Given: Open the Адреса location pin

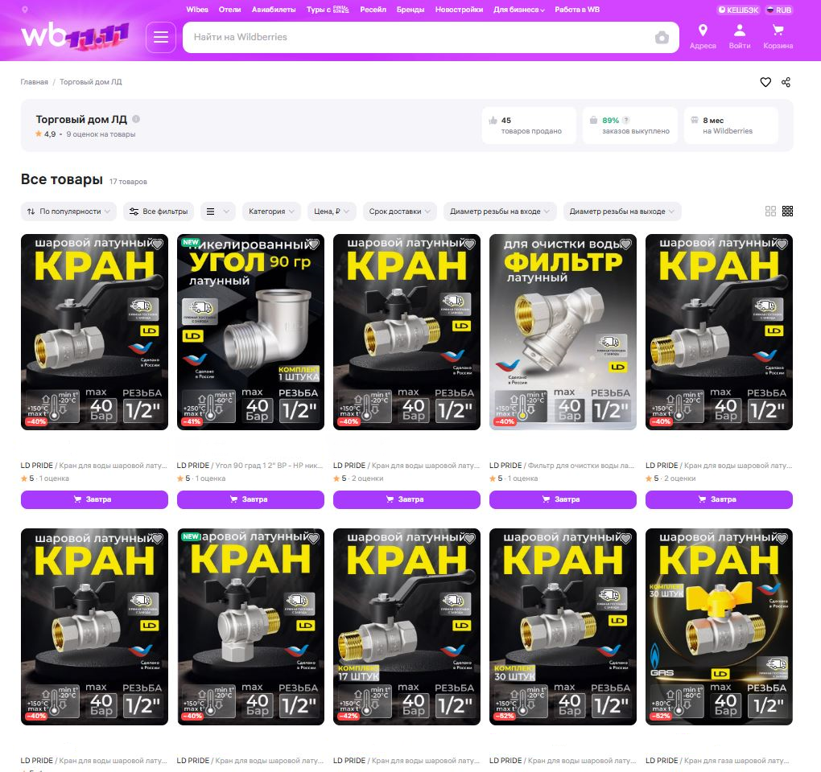Looking at the screenshot, I should (703, 35).
